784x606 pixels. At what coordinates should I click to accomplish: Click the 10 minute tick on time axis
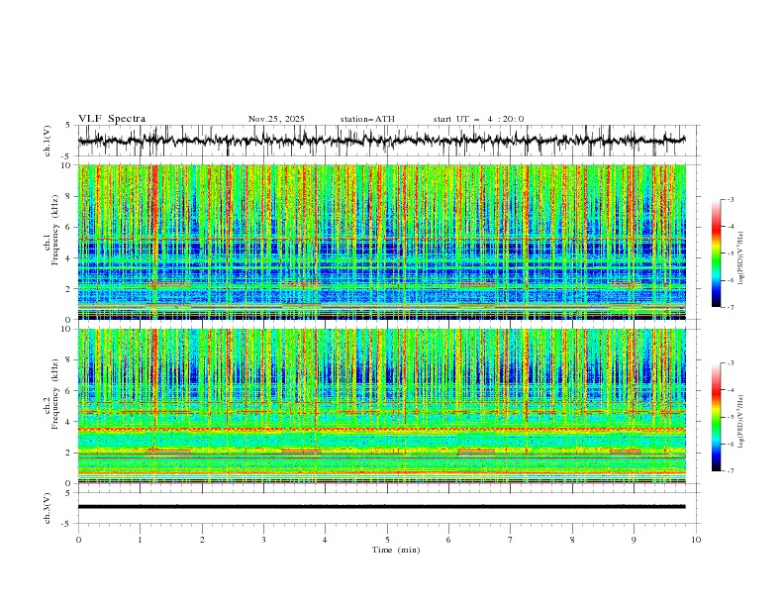click(696, 539)
